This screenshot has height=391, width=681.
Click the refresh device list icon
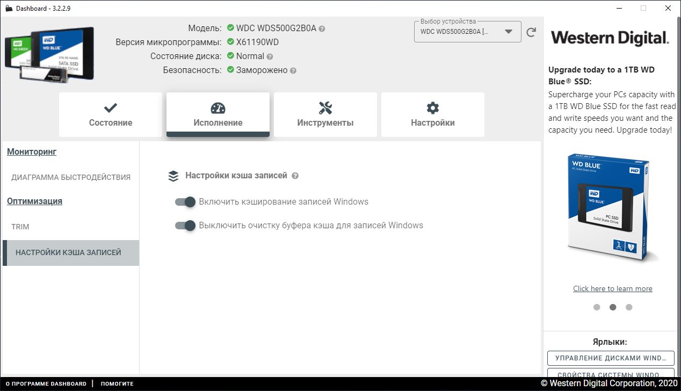click(531, 32)
